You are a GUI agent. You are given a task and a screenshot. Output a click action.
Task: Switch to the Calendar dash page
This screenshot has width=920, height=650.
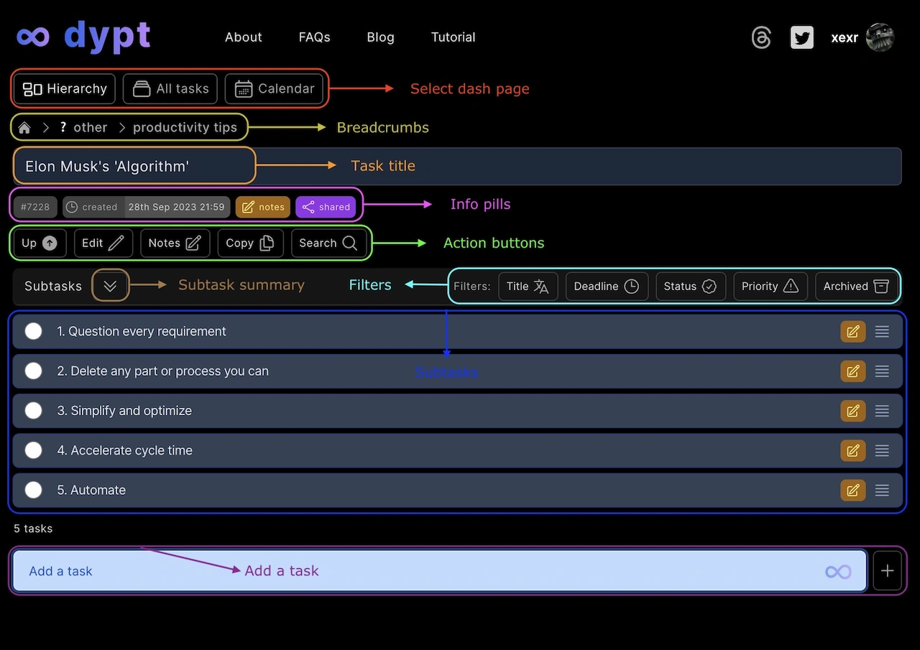pyautogui.click(x=275, y=89)
